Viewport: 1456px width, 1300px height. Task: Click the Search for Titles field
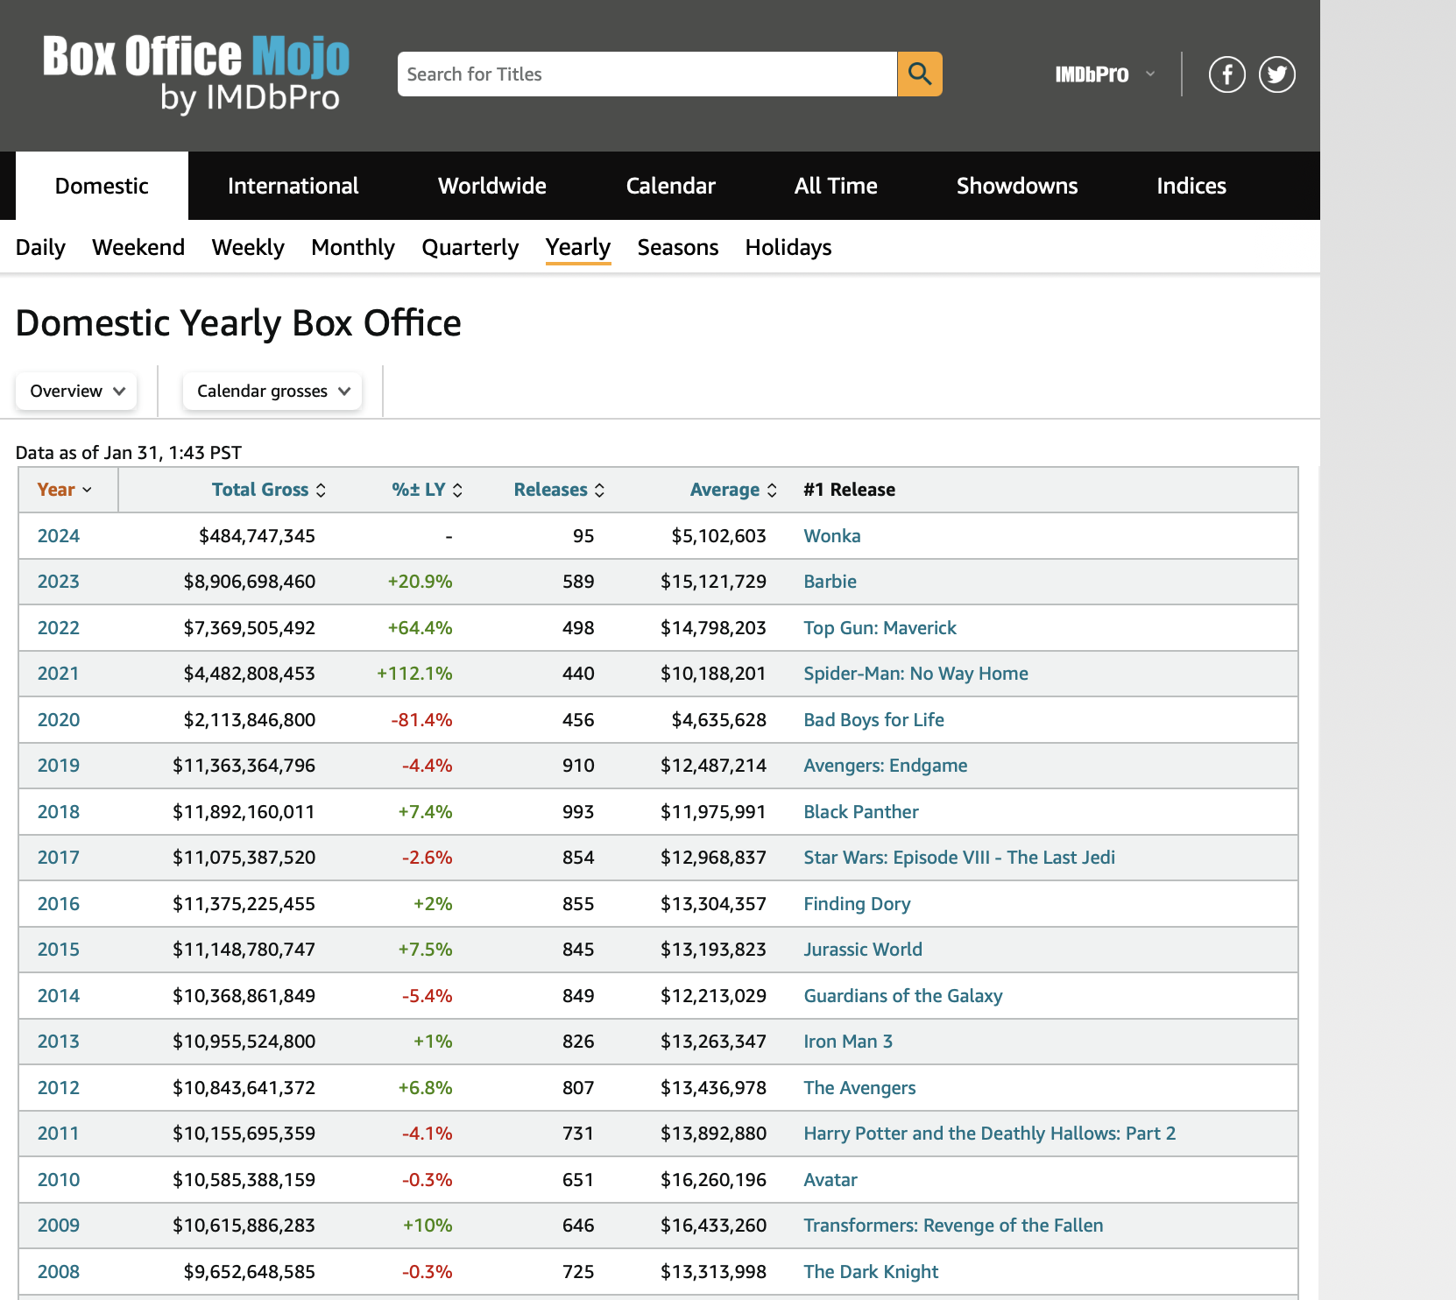coord(647,74)
